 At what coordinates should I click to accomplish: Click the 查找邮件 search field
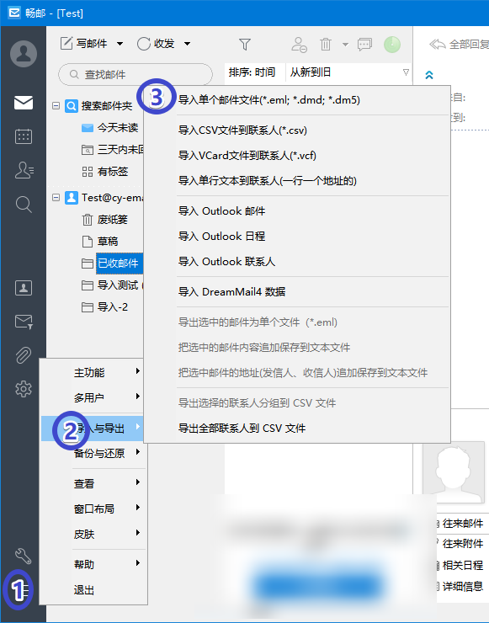(136, 74)
